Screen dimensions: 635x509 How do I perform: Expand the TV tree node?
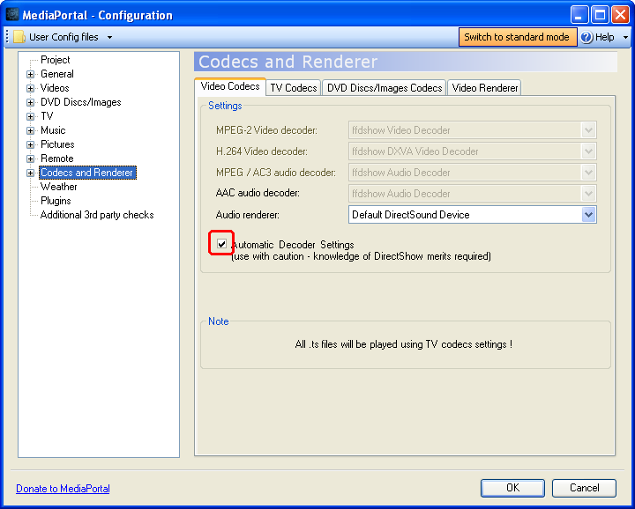point(30,117)
